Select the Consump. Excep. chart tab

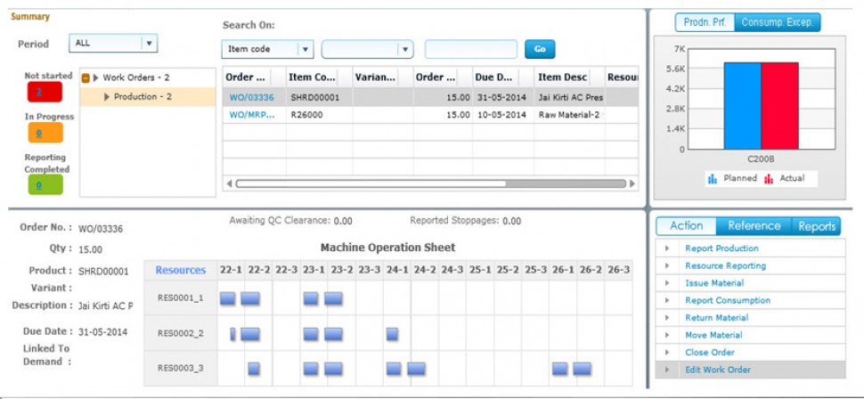click(x=776, y=22)
